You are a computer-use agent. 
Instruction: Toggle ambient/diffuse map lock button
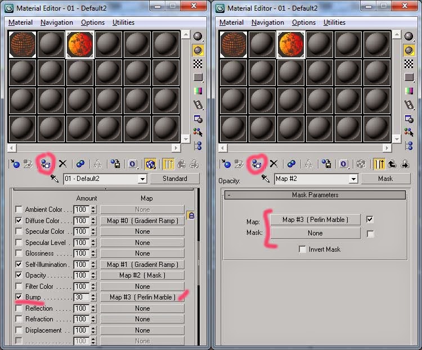click(191, 215)
